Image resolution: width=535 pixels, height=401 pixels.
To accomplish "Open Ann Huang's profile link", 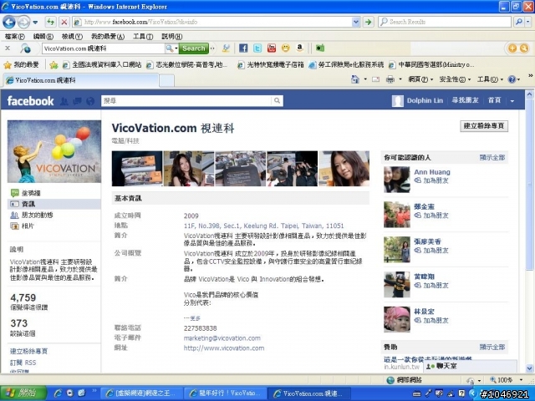I will pos(432,172).
